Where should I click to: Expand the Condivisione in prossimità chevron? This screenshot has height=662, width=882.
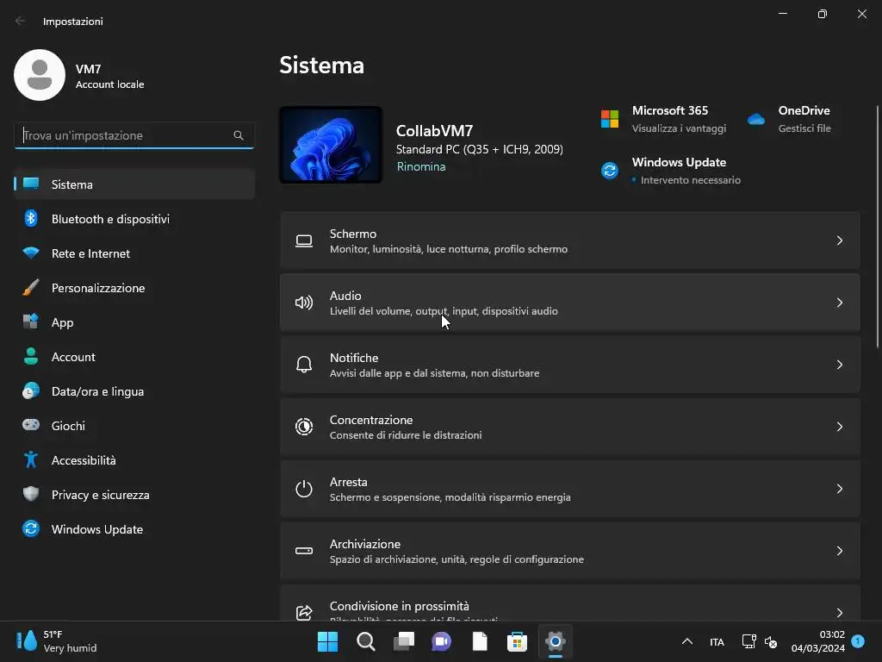[839, 613]
